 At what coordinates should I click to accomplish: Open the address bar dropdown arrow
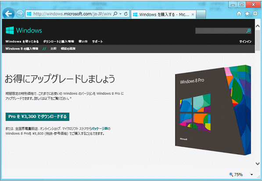click(120, 14)
